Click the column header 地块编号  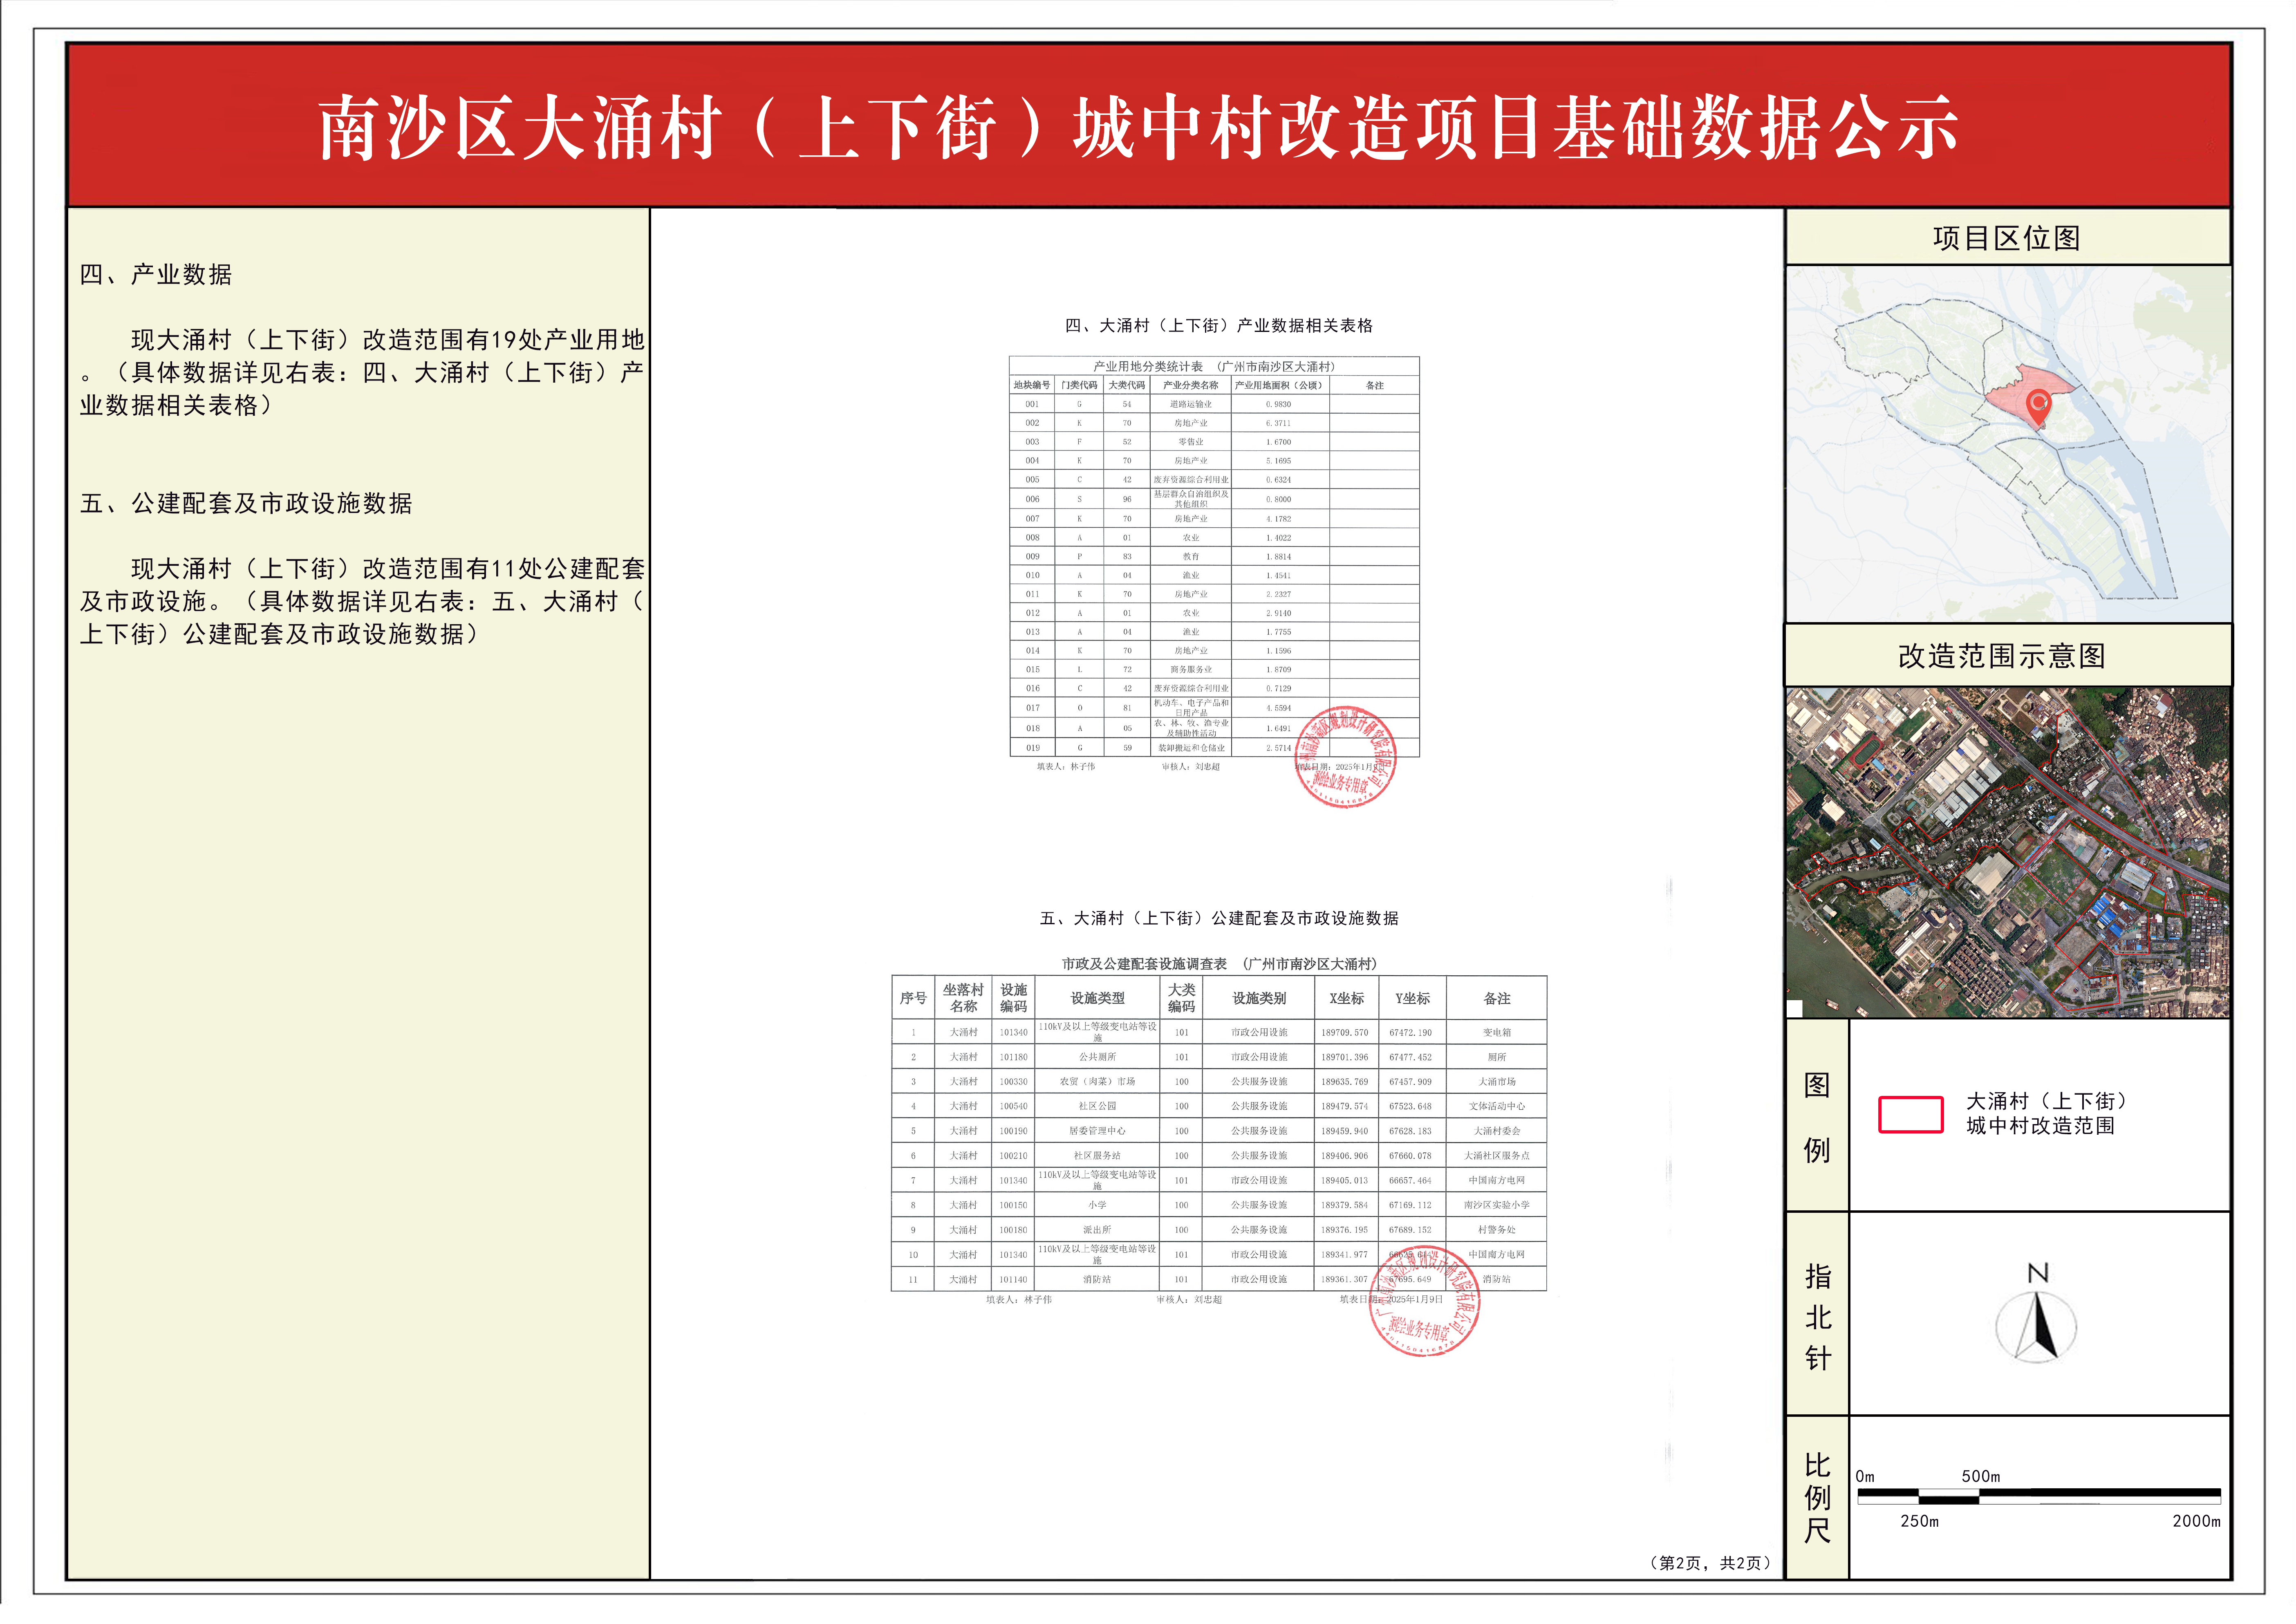click(x=1032, y=385)
